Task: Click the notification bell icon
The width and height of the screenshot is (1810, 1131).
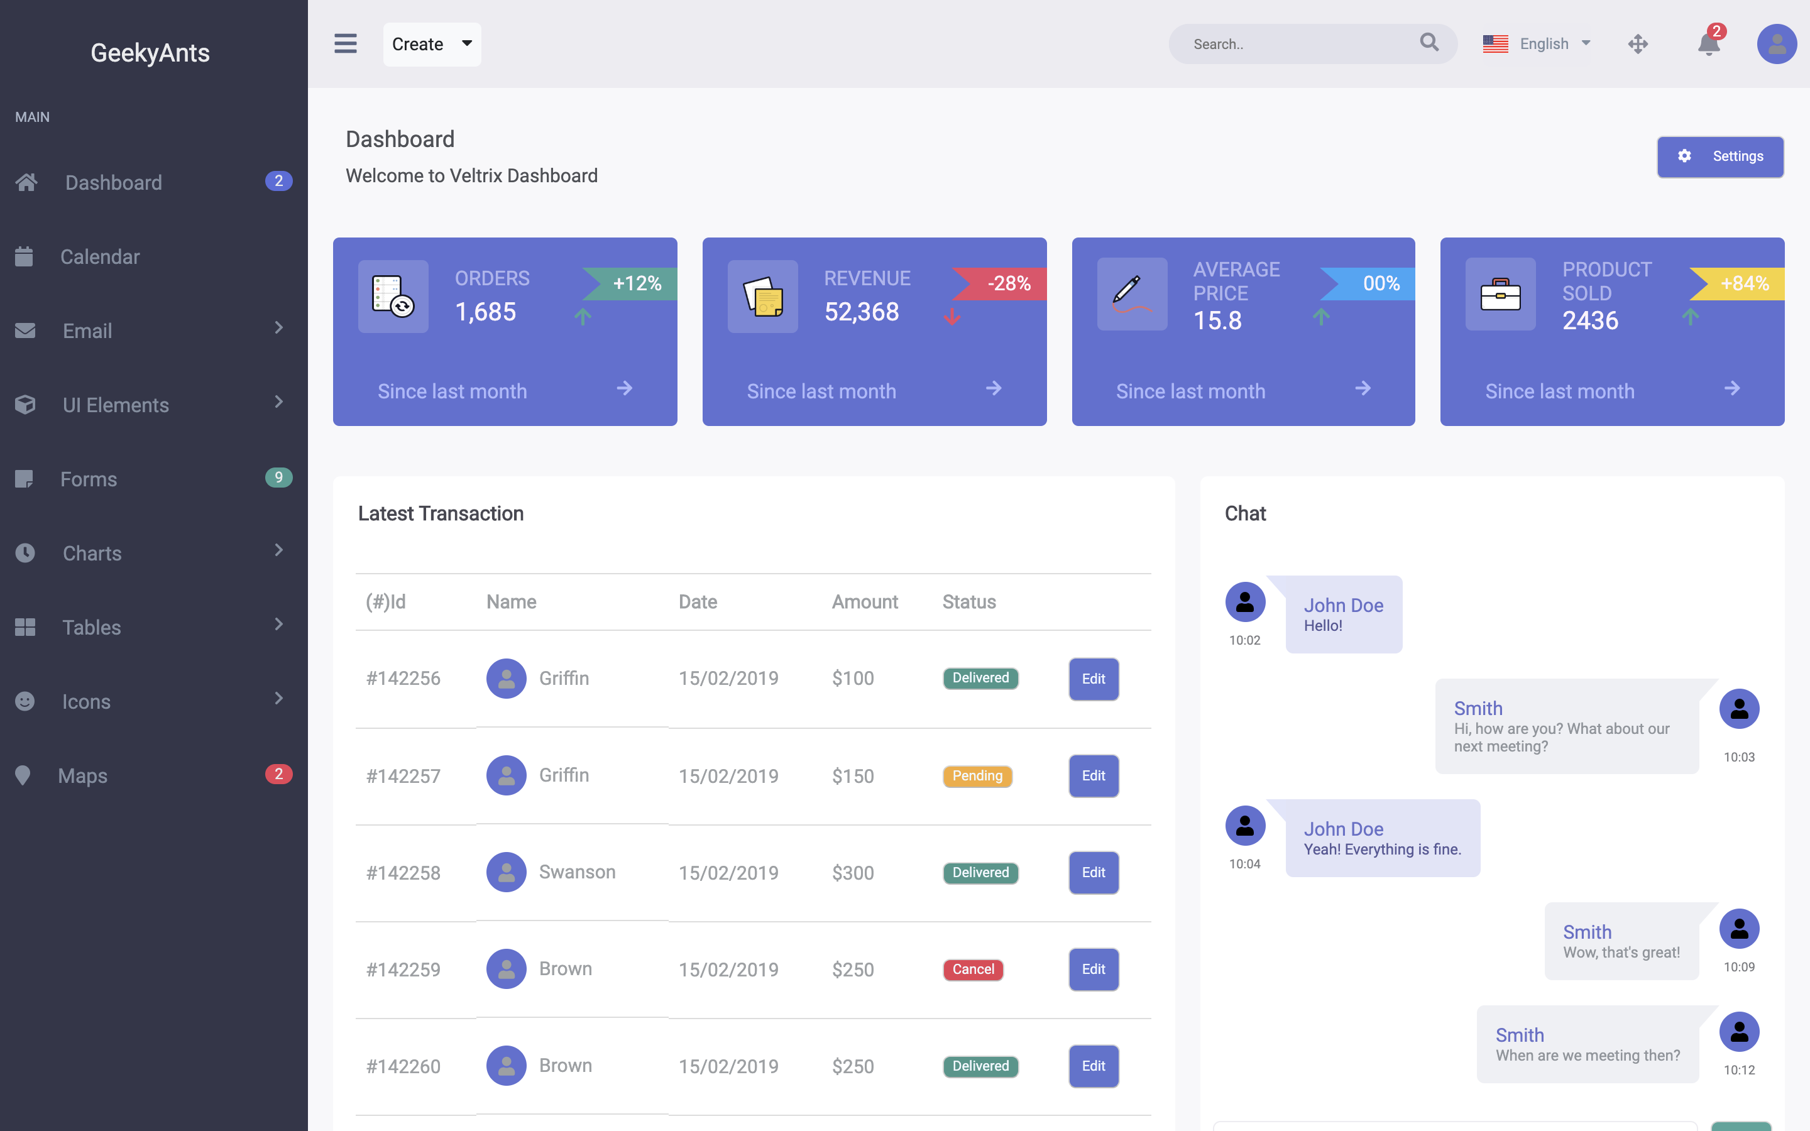Action: pyautogui.click(x=1708, y=45)
